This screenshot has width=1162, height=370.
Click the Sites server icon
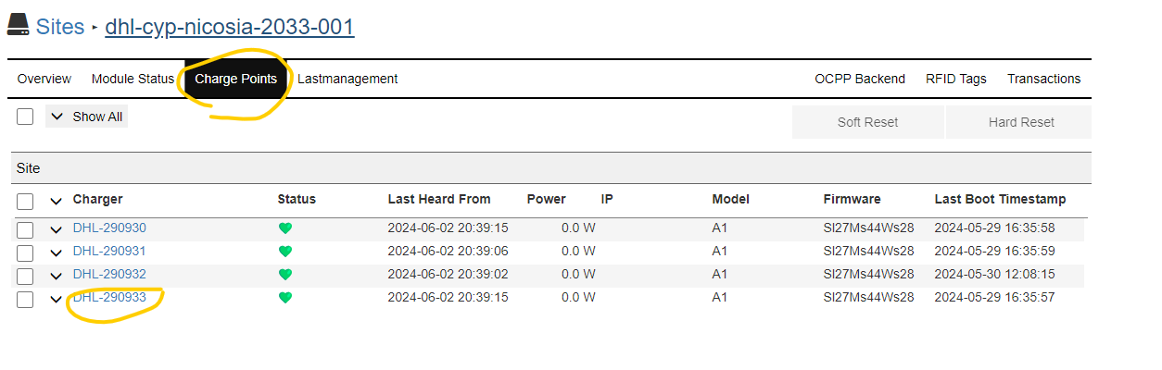click(x=18, y=24)
